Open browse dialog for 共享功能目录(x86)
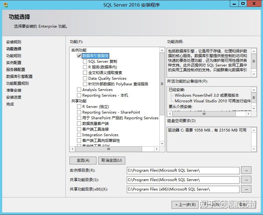The height and width of the screenshot is (215, 263). click(x=246, y=189)
